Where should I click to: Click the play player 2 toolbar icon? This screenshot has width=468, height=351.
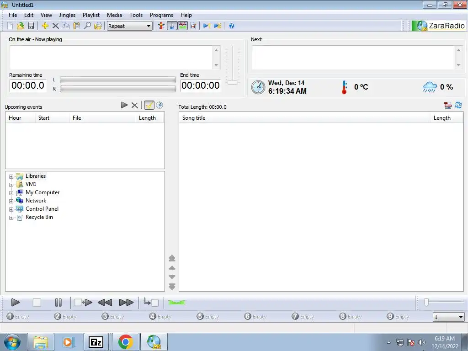coord(218,26)
